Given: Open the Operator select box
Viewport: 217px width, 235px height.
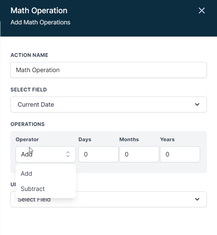Looking at the screenshot, I should point(45,154).
